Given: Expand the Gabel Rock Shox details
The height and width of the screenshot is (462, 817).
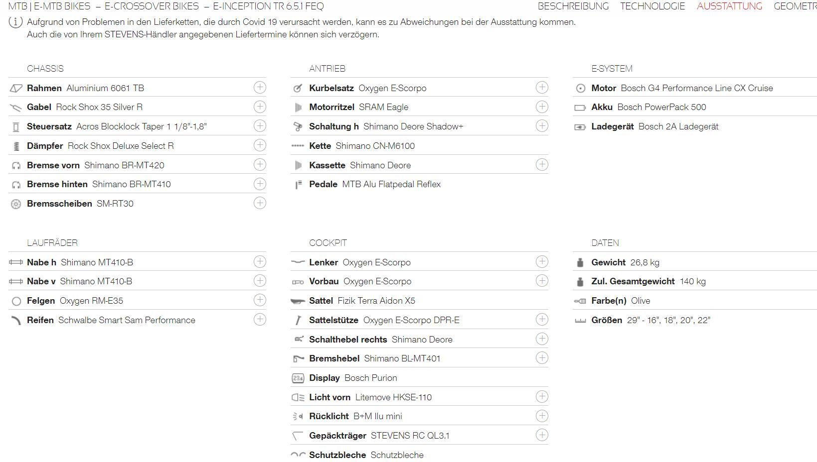Looking at the screenshot, I should [x=260, y=107].
